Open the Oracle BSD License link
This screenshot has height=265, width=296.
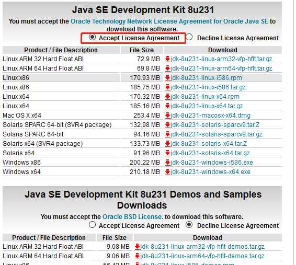[x=132, y=217]
